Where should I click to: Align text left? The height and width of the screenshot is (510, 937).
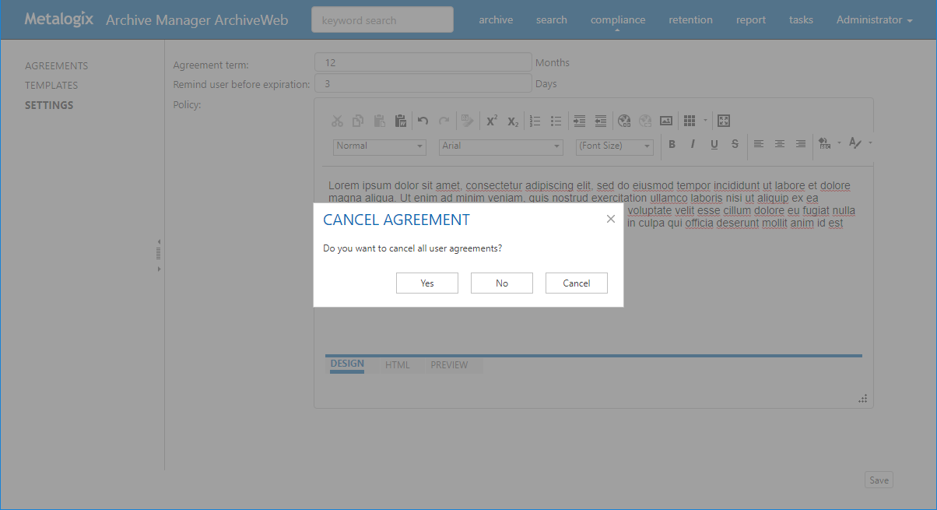pyautogui.click(x=759, y=144)
